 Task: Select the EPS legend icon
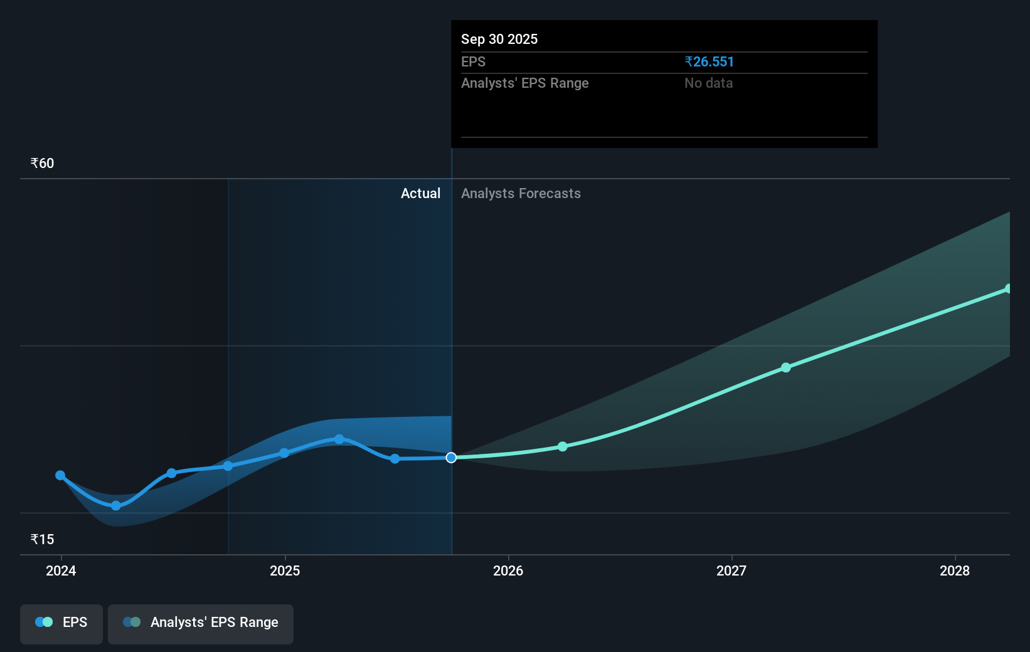click(43, 621)
